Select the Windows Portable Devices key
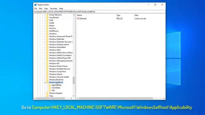 tap(60, 69)
